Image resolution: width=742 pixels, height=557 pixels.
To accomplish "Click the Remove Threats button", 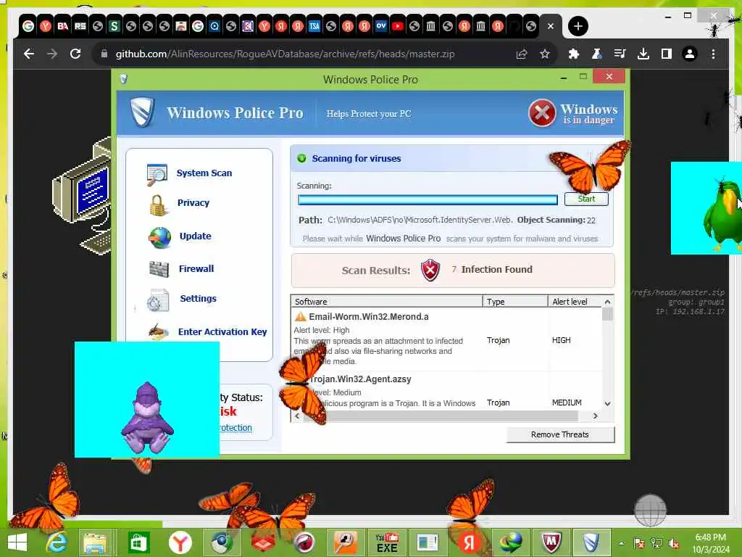I will click(560, 434).
